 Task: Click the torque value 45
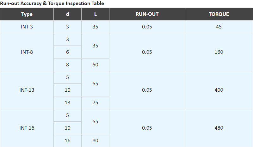pos(219,27)
